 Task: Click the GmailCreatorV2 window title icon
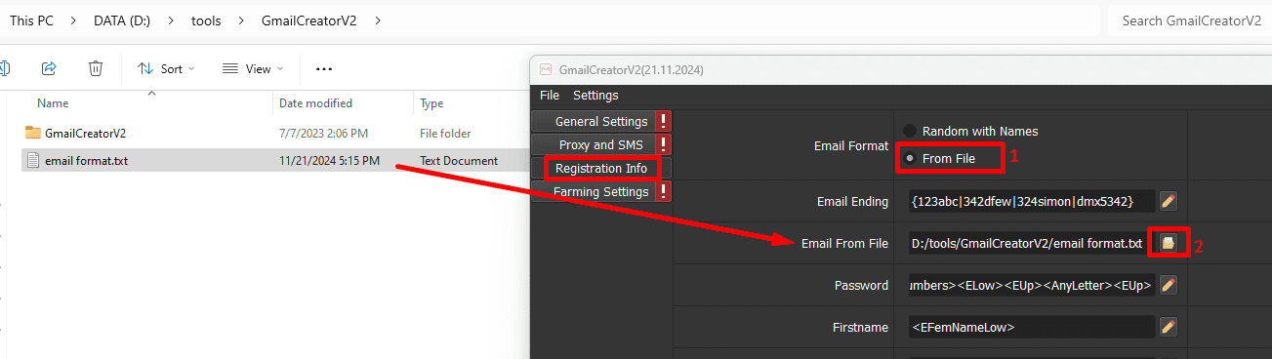coord(546,70)
